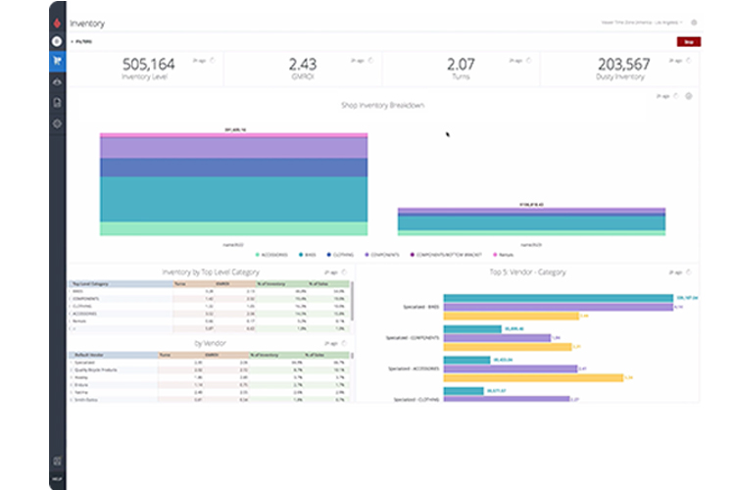Viewport: 735px width, 490px height.
Task: Open settings gear beside the time zone
Action: pyautogui.click(x=694, y=22)
